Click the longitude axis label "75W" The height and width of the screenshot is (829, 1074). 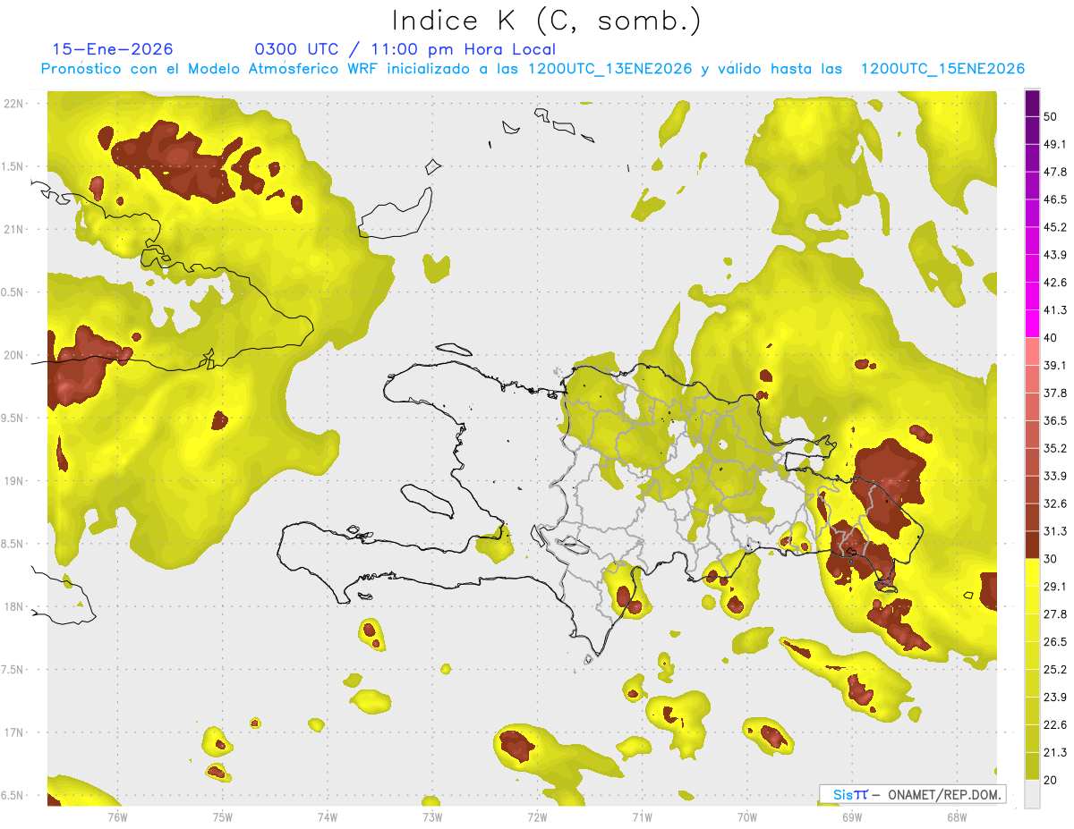223,817
